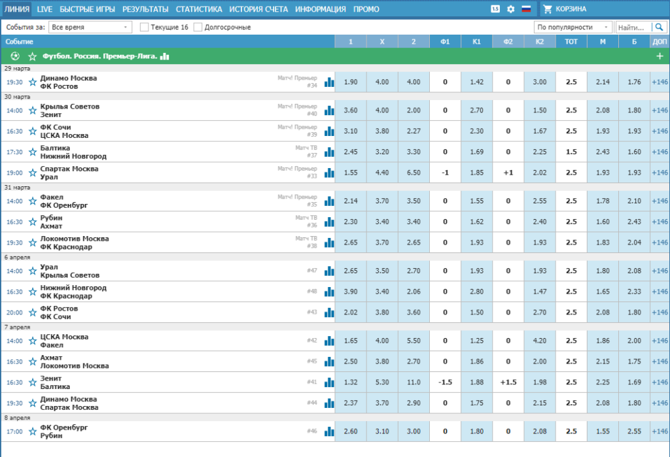670x457 pixels.
Task: Expand +146 extra markets for ФК Ростов – ФК Сочи
Action: click(x=660, y=313)
